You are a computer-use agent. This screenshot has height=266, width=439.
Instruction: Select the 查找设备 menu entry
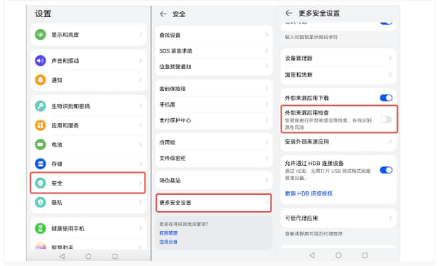[x=214, y=35]
